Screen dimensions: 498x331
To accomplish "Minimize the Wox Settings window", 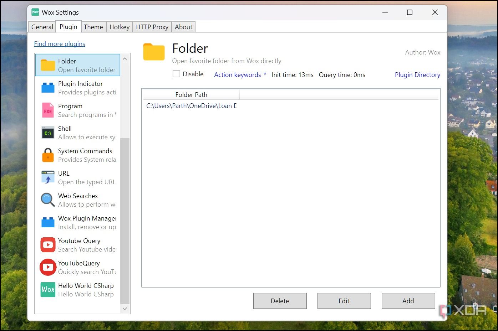I will (385, 12).
